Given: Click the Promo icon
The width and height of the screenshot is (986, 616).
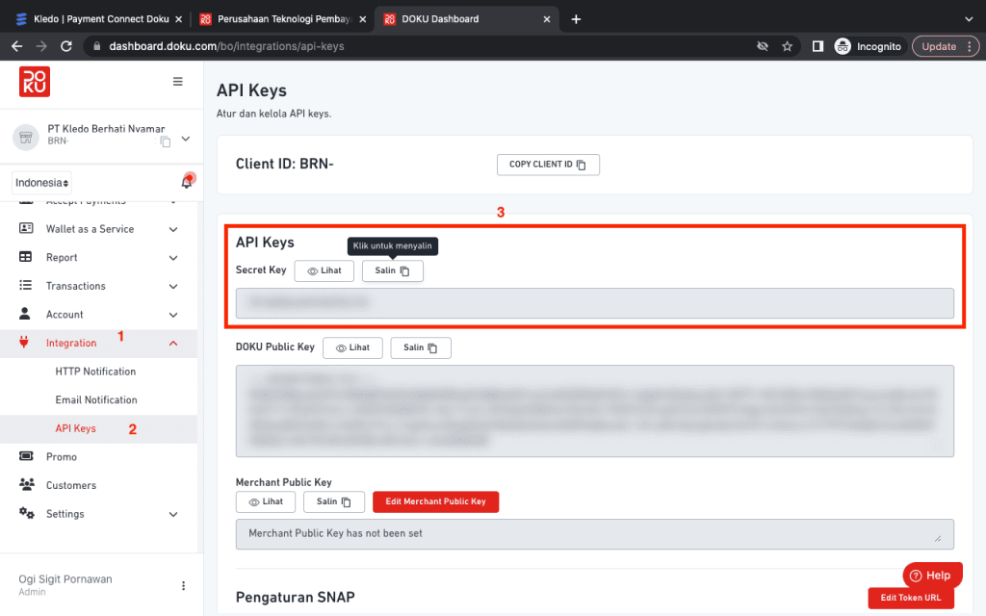Looking at the screenshot, I should (26, 455).
